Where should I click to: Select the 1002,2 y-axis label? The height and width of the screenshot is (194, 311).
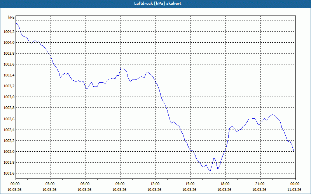coord(9,141)
